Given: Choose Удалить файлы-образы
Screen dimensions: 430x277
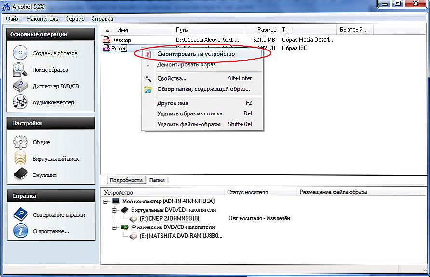Looking at the screenshot, I should point(202,124).
